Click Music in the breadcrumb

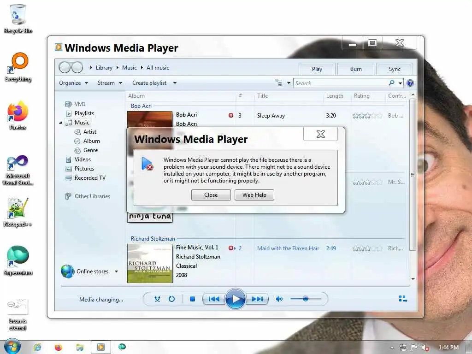click(x=130, y=68)
